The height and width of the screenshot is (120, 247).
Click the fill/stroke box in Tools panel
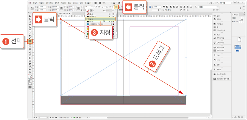point(30,78)
